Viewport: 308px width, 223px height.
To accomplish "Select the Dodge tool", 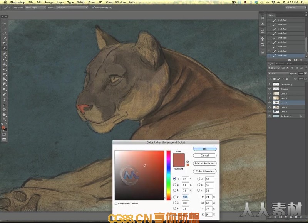I will tap(4, 89).
